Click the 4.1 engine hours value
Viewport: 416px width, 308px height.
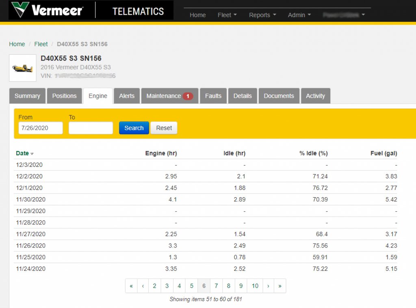click(173, 199)
